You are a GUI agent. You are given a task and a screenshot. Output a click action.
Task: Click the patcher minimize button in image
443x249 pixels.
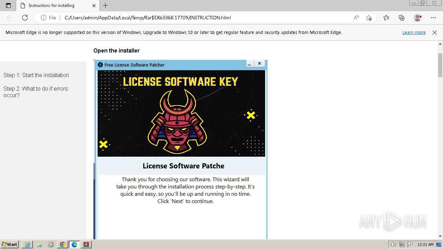pos(249,64)
